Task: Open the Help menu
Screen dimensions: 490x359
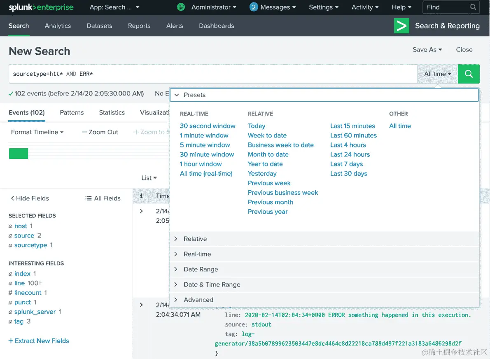Action: click(401, 7)
